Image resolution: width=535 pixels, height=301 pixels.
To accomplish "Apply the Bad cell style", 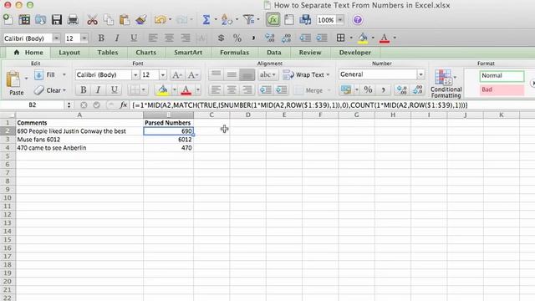I will (x=502, y=89).
